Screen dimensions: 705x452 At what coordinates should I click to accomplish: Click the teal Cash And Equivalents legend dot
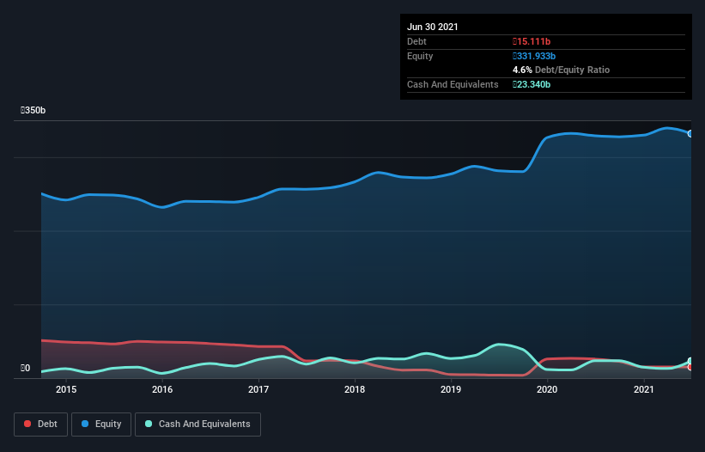click(x=149, y=424)
